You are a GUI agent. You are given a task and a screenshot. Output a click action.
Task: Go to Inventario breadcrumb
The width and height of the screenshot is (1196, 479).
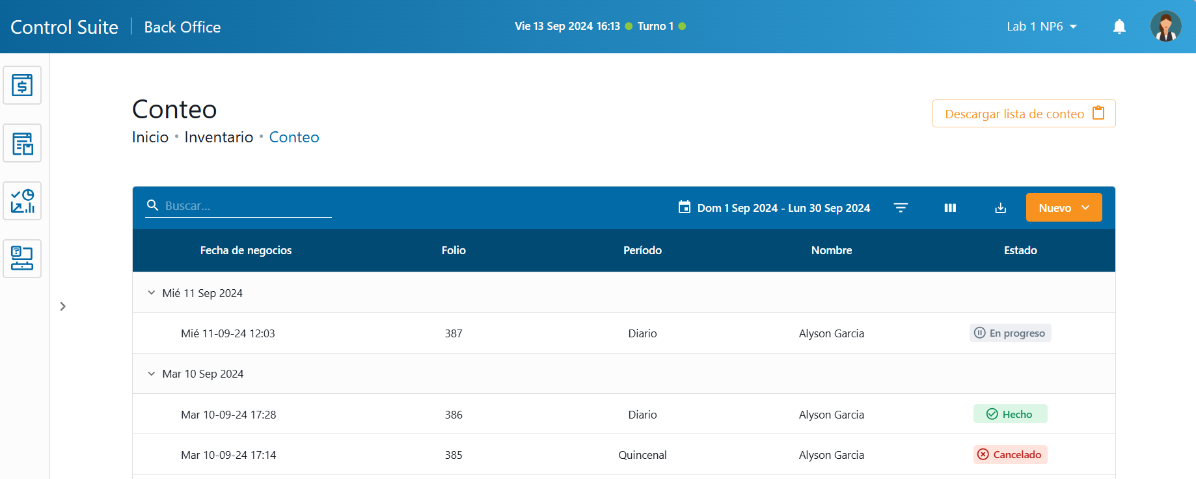pos(219,137)
